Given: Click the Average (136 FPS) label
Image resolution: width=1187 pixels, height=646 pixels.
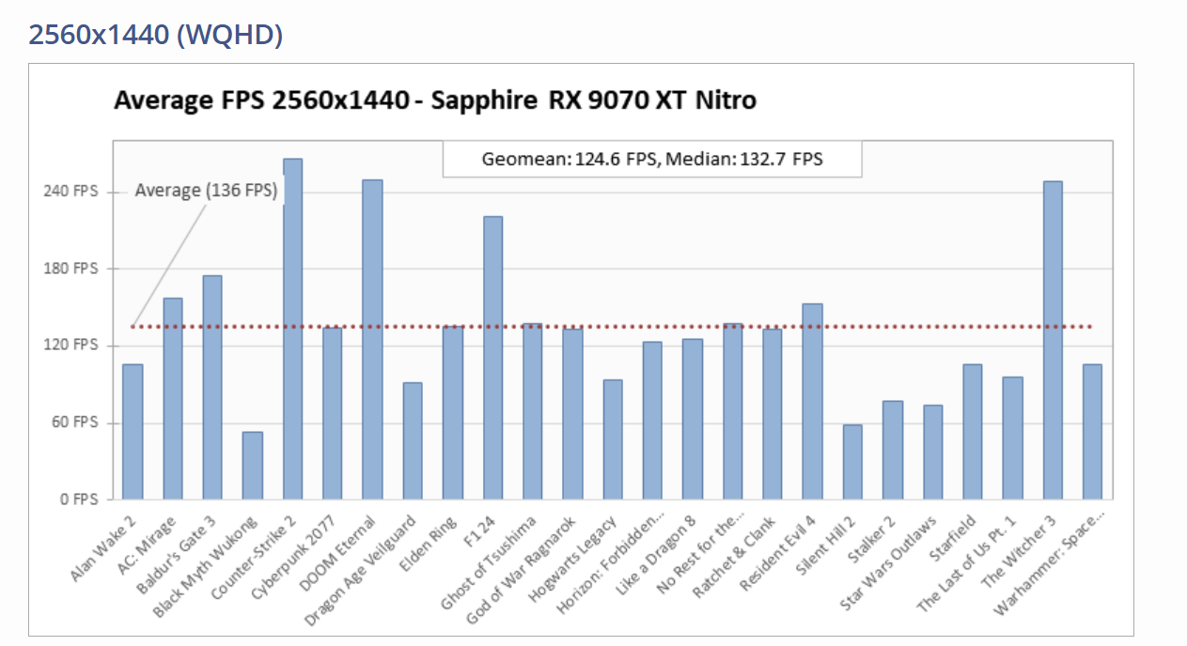Looking at the screenshot, I should [206, 191].
